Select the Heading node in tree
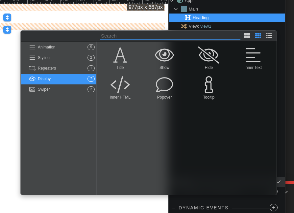The width and height of the screenshot is (294, 213). (227, 18)
